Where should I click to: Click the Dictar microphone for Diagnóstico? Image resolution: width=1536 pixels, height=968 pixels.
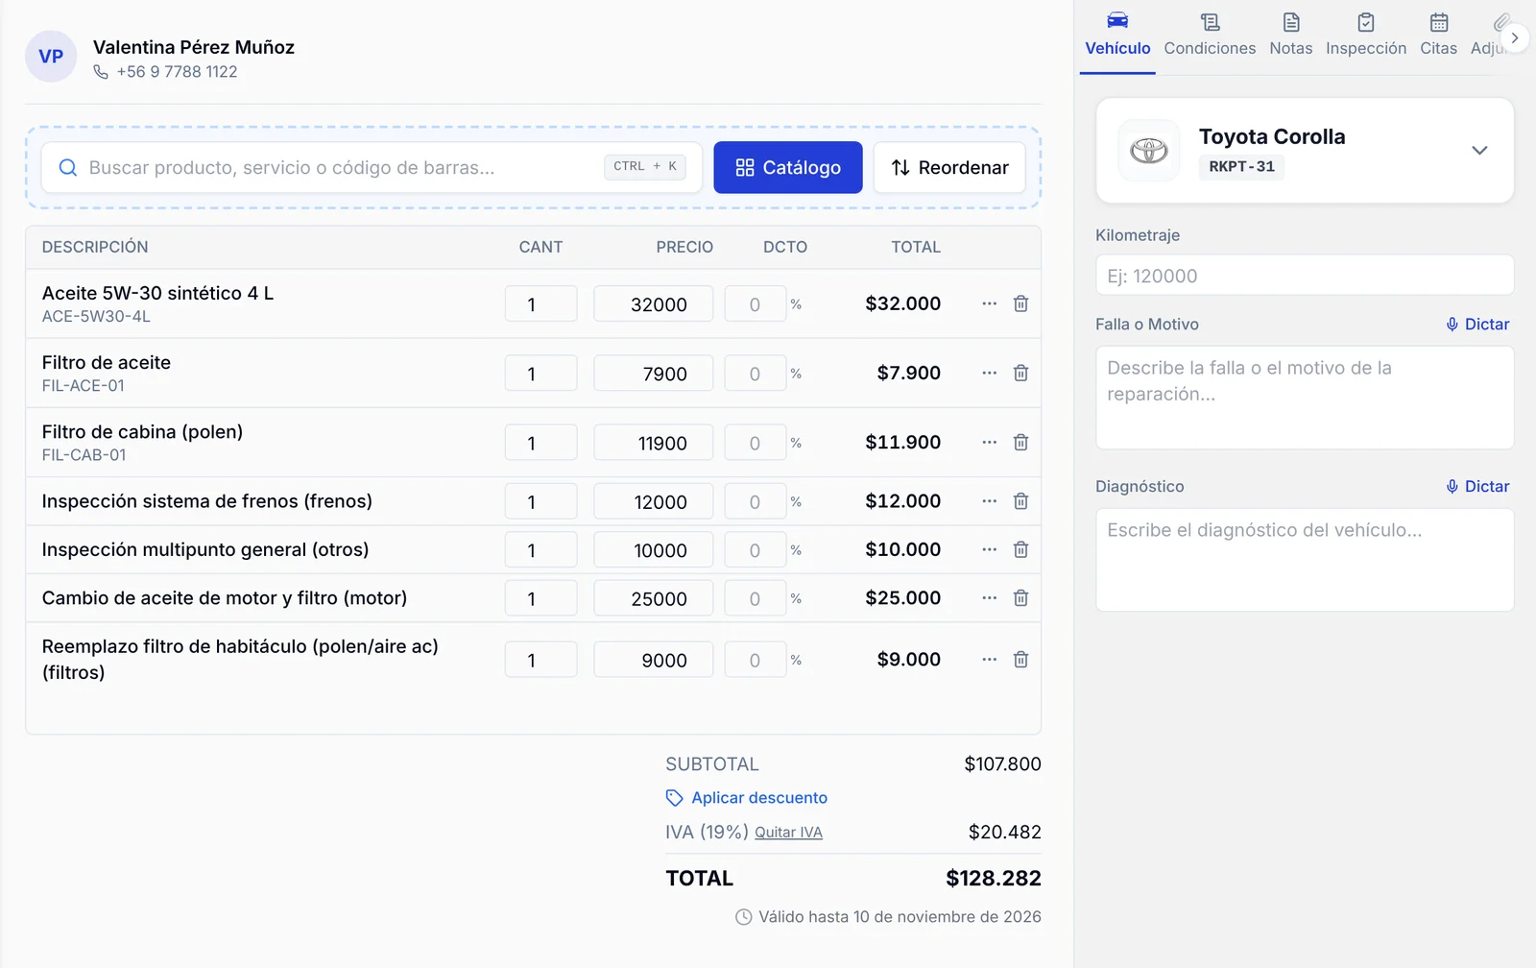pyautogui.click(x=1477, y=487)
